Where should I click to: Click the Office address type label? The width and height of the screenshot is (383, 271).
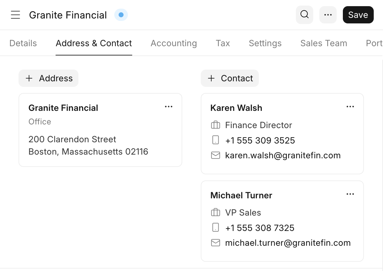pyautogui.click(x=40, y=122)
